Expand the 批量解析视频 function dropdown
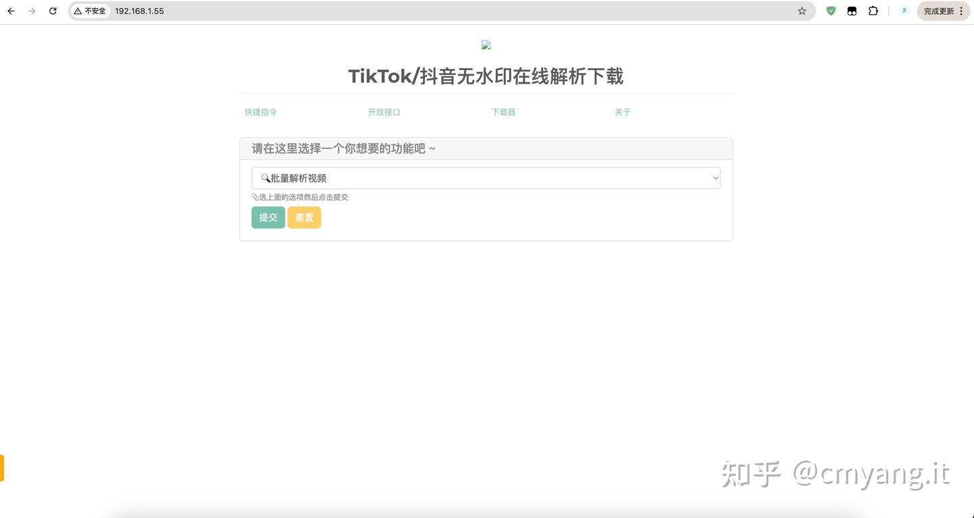This screenshot has height=518, width=974. pyautogui.click(x=486, y=178)
